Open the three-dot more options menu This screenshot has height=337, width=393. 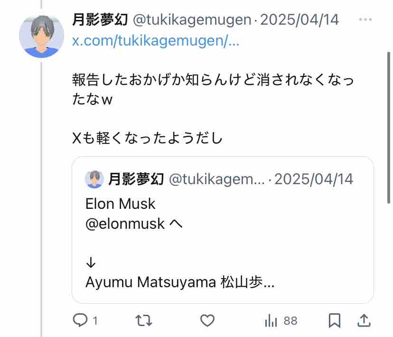tap(365, 19)
